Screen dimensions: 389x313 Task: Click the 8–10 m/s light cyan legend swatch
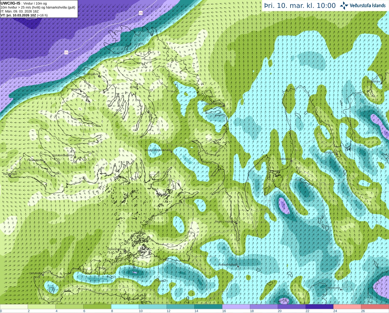pyautogui.click(x=125, y=307)
